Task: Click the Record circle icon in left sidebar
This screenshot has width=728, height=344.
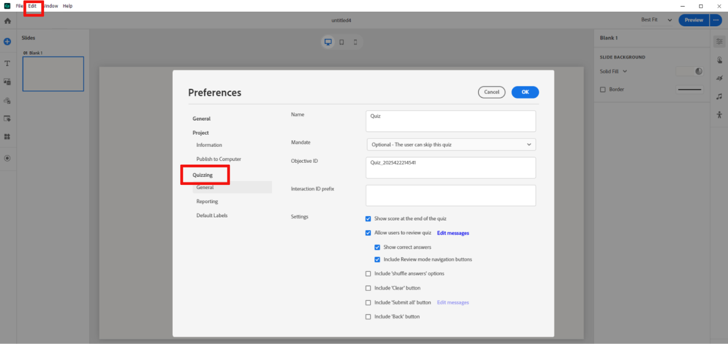Action: click(x=7, y=158)
